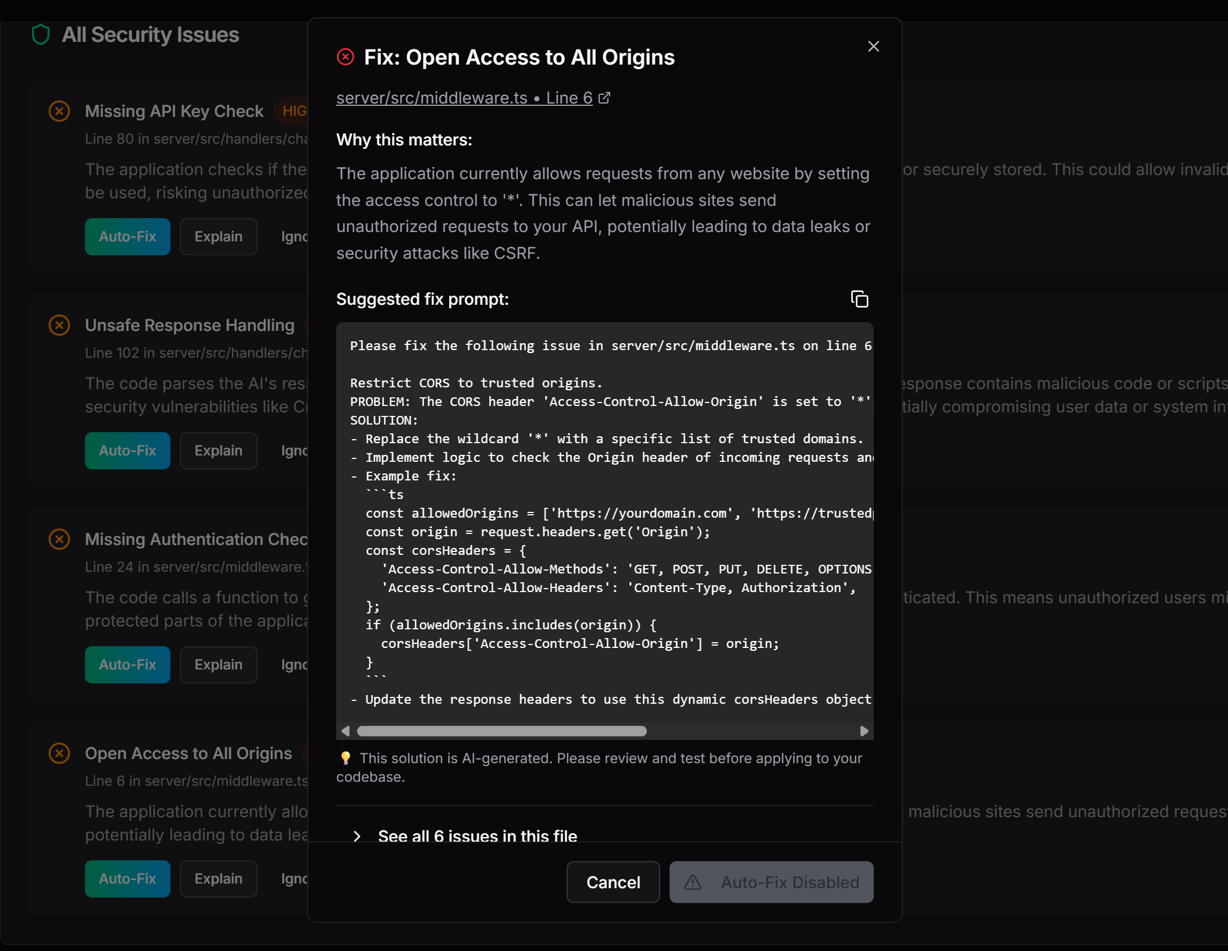Click the code block horizontal scrollbar thumb
Viewport: 1228px width, 951px height.
(501, 731)
